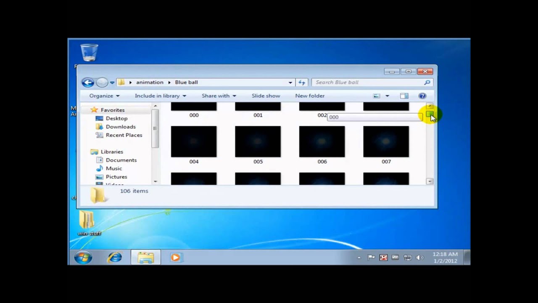This screenshot has width=538, height=303.
Task: Select the 007 image thumbnail
Action: [386, 142]
